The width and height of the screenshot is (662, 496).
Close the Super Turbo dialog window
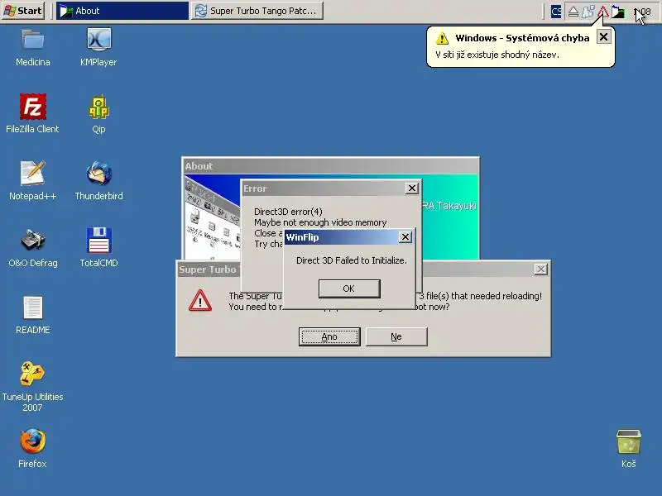point(541,269)
